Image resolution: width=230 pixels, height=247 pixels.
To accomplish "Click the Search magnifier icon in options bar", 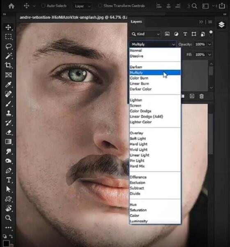I will [194, 6].
